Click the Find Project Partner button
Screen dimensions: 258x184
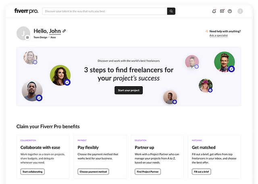coord(148,171)
